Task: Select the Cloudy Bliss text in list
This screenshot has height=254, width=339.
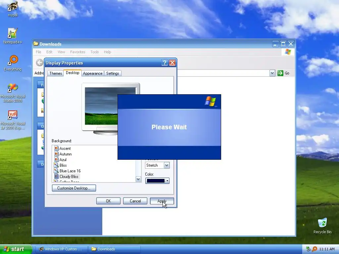Action: (x=69, y=177)
